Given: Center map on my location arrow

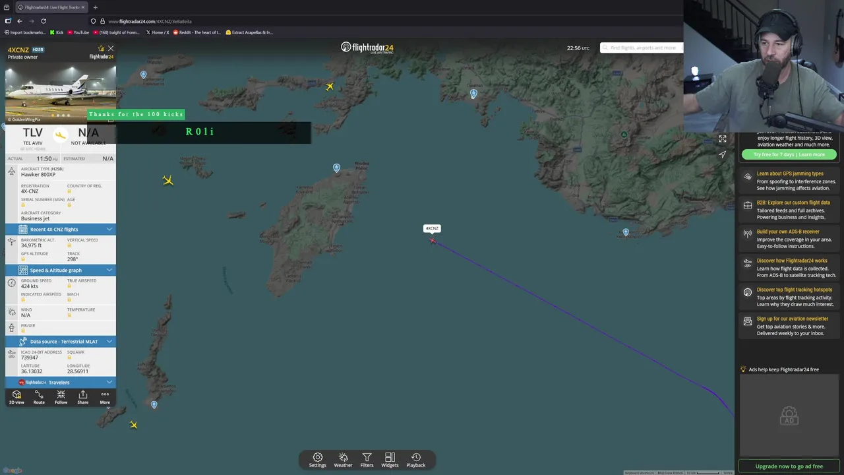Looking at the screenshot, I should (723, 154).
